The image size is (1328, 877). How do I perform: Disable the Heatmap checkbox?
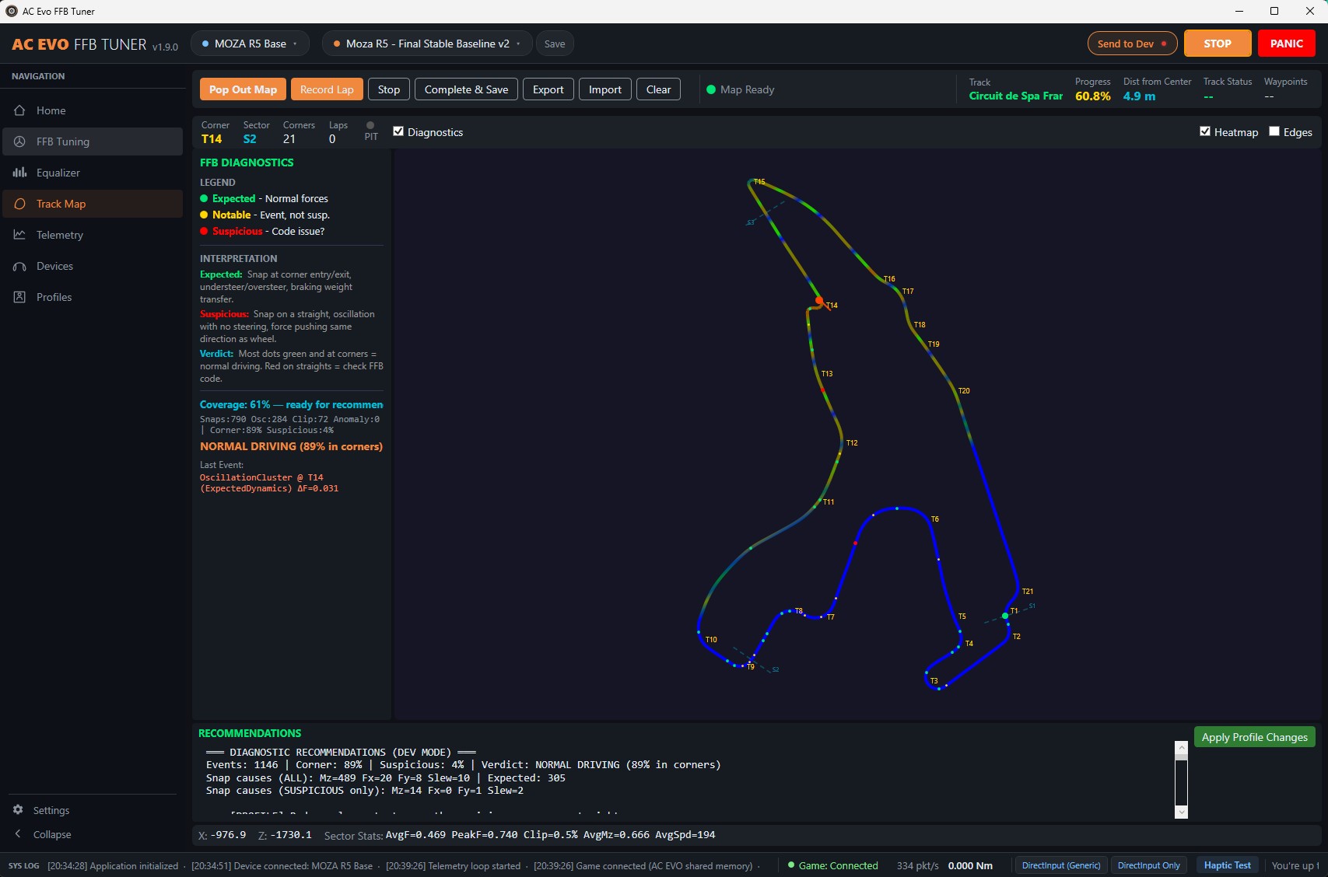click(x=1205, y=131)
